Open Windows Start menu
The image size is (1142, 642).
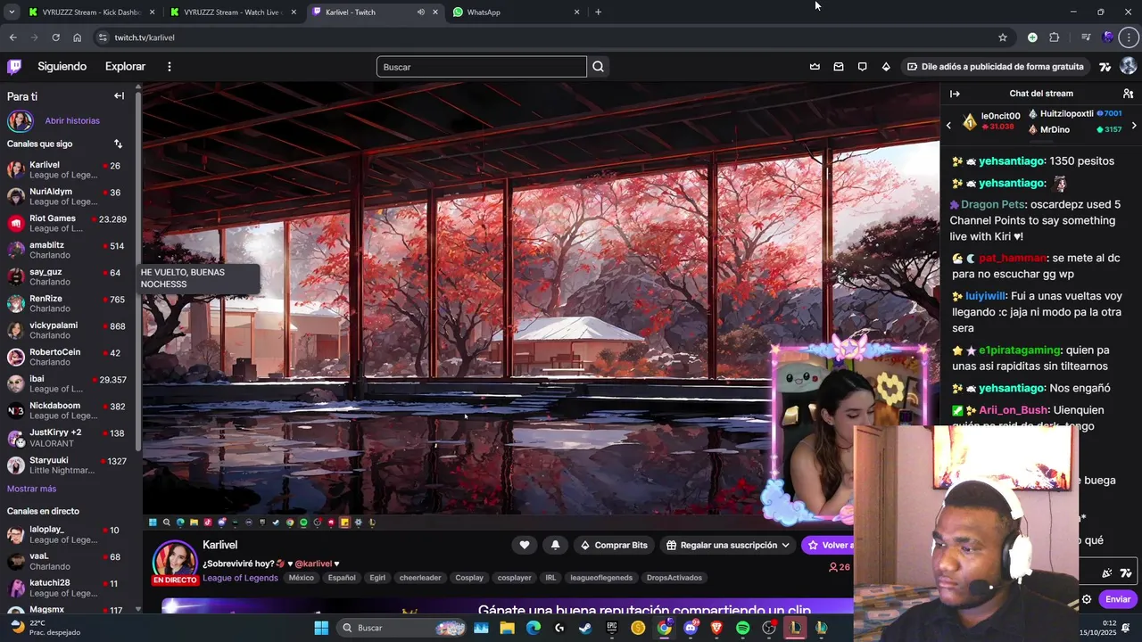[x=321, y=628]
